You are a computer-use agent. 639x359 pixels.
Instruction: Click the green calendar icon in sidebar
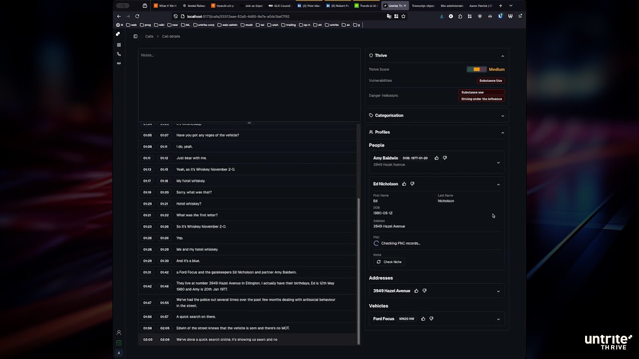click(119, 343)
